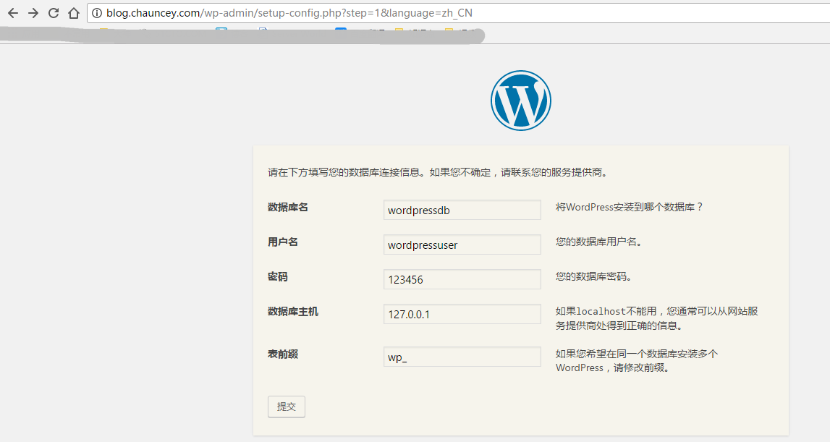Viewport: 830px width, 442px height.
Task: Edit the username field wordpressuser
Action: tap(462, 245)
